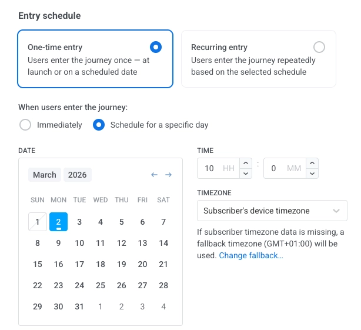The image size is (361, 330).
Task: Click the Change fallback link
Action: click(x=251, y=255)
